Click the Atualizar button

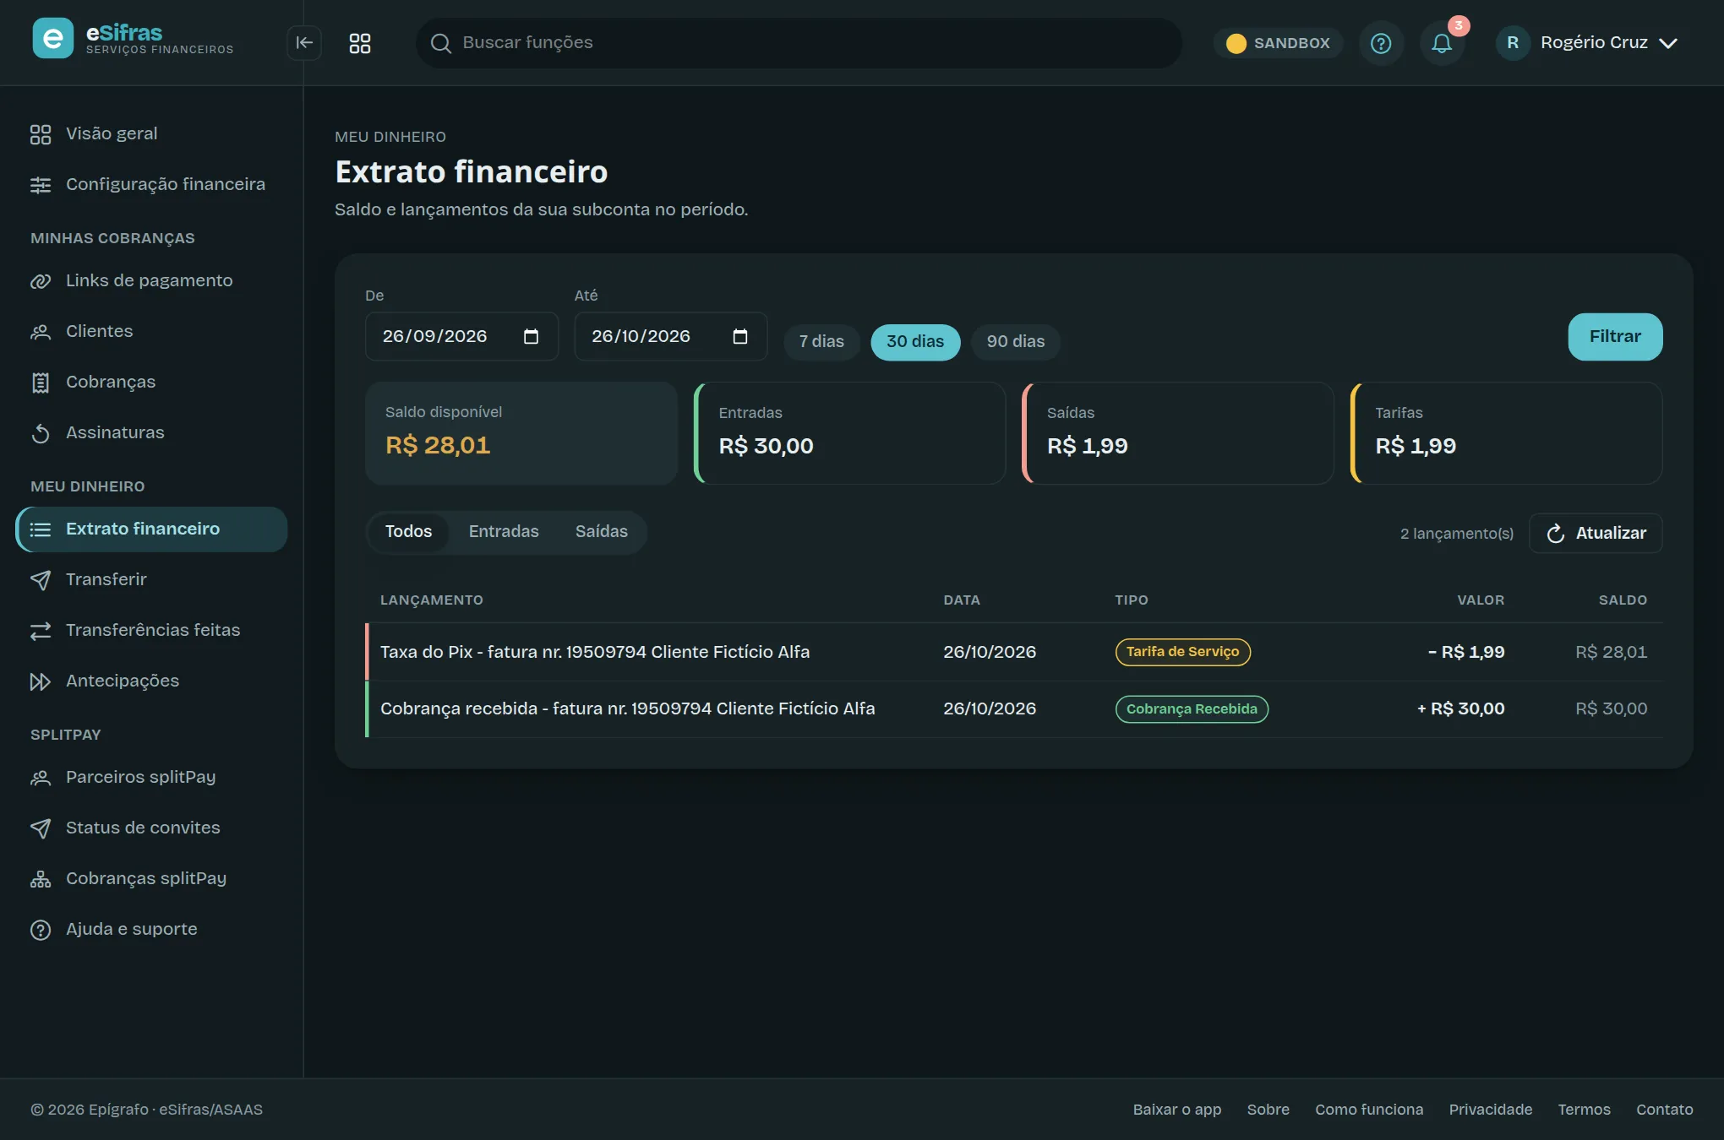pos(1596,534)
